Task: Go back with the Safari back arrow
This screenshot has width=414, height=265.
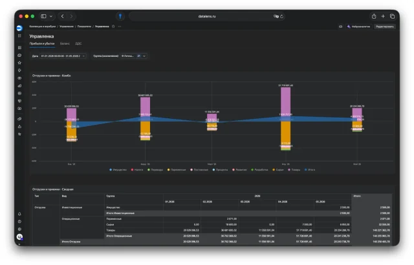Action: 63,16
